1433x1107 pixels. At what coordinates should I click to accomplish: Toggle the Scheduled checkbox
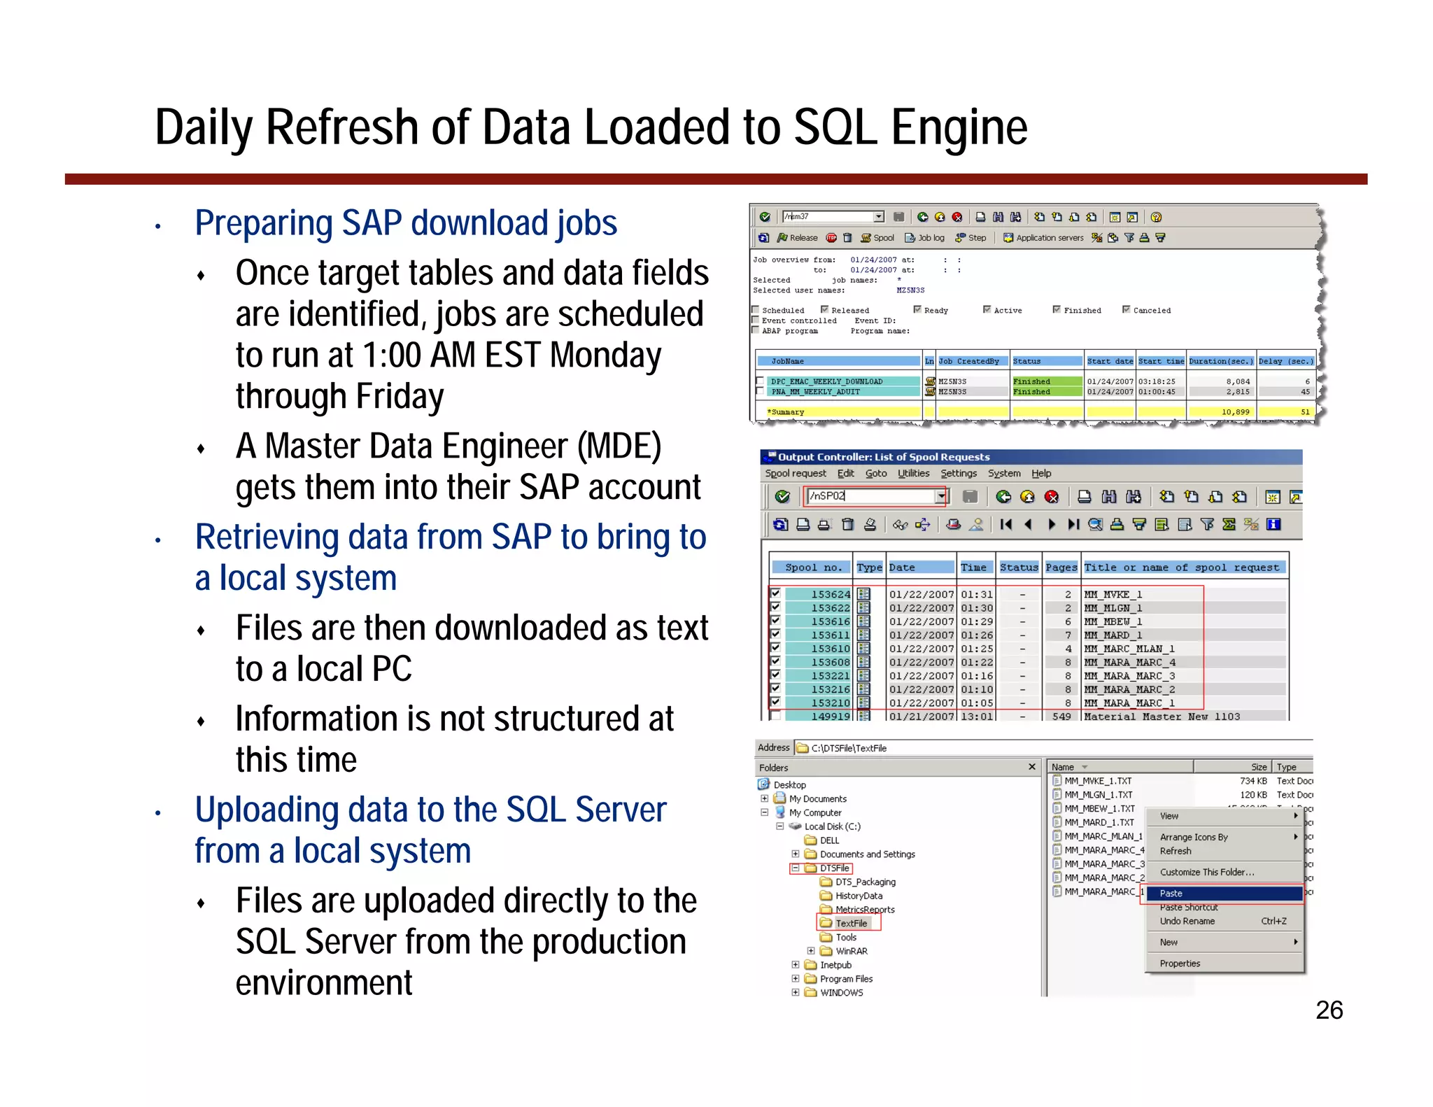(x=755, y=310)
